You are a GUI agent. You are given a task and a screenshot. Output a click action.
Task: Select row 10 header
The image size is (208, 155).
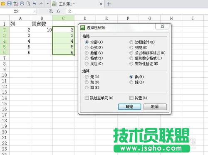tap(5, 75)
